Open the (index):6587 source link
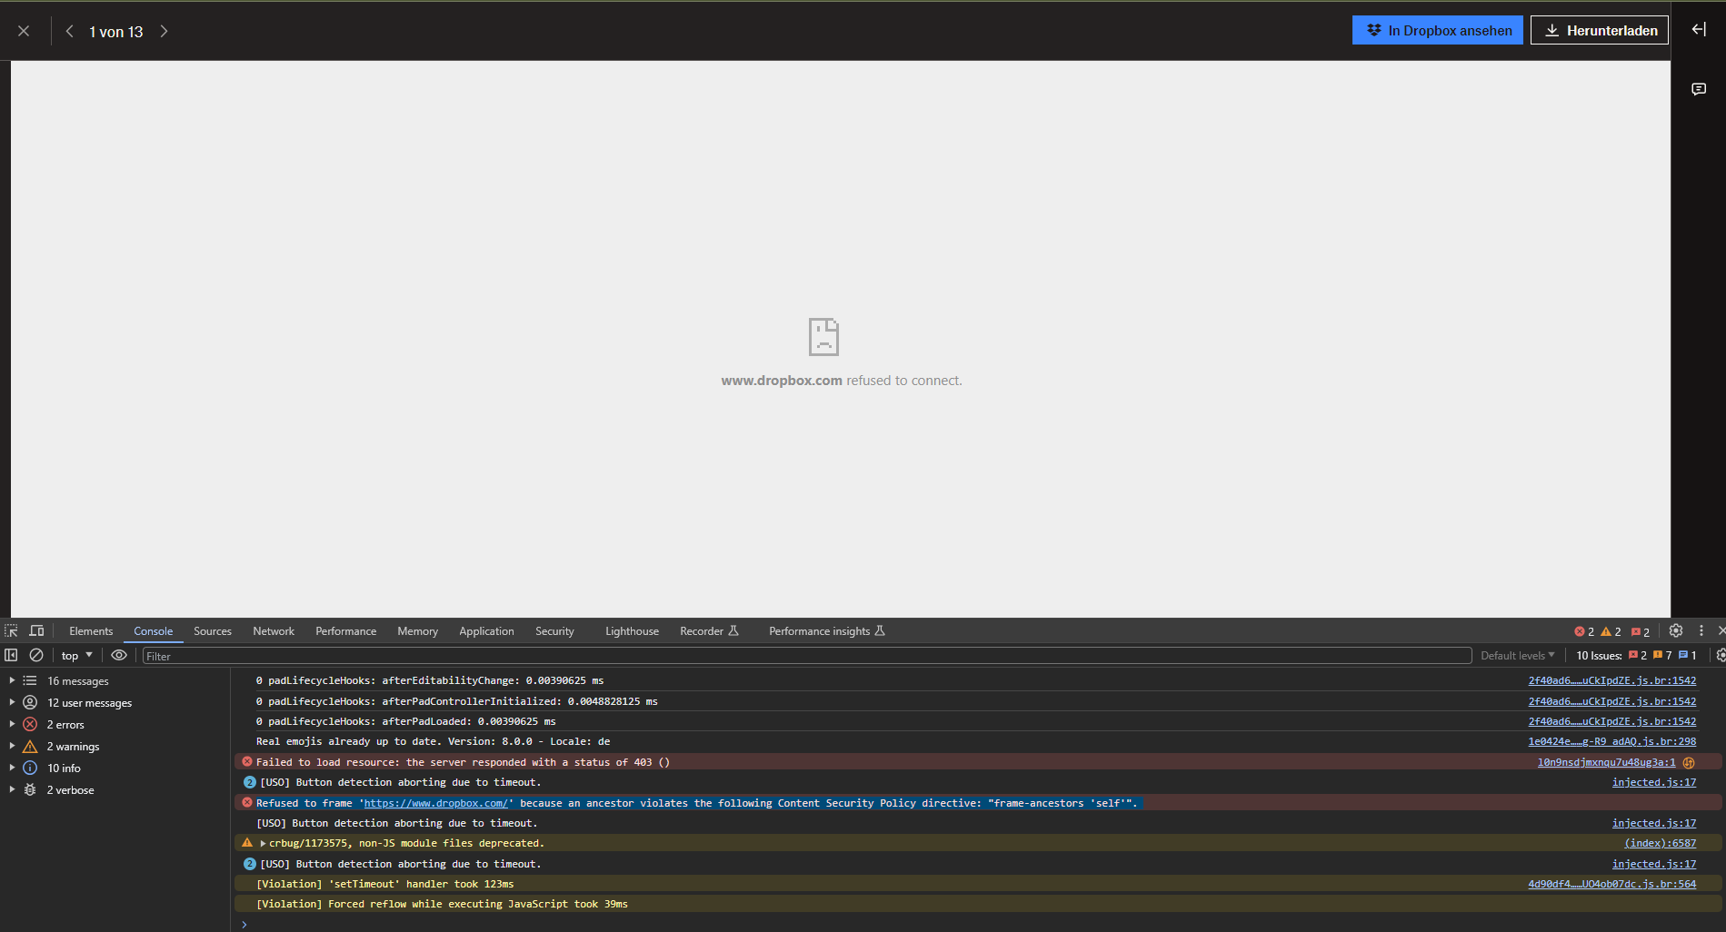 (x=1660, y=843)
